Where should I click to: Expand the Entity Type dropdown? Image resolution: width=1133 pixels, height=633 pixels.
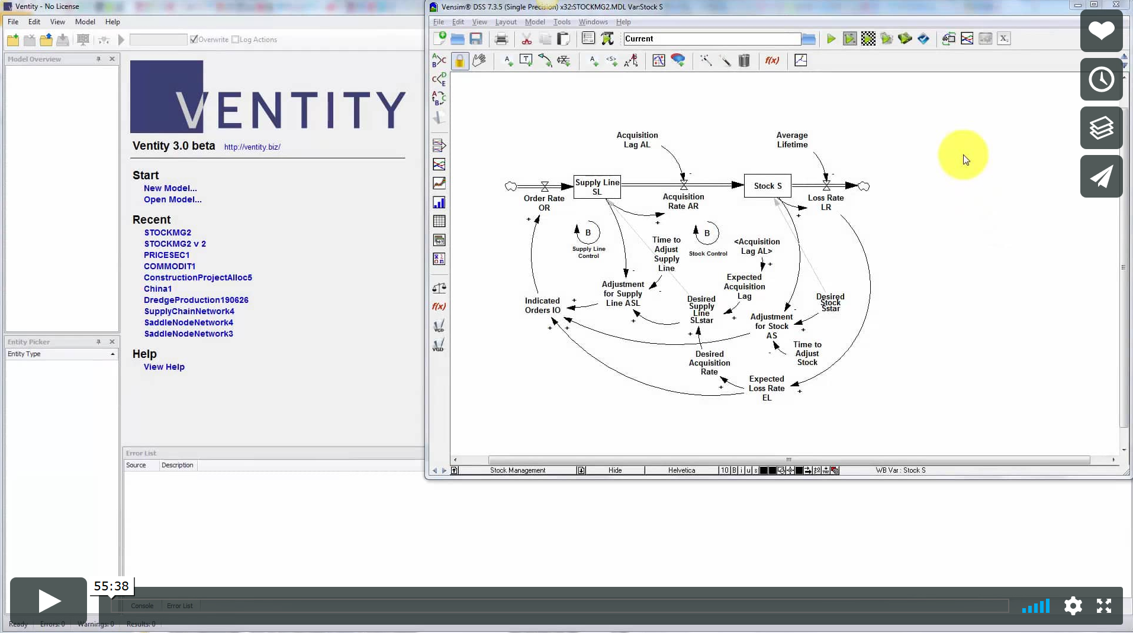click(x=112, y=354)
